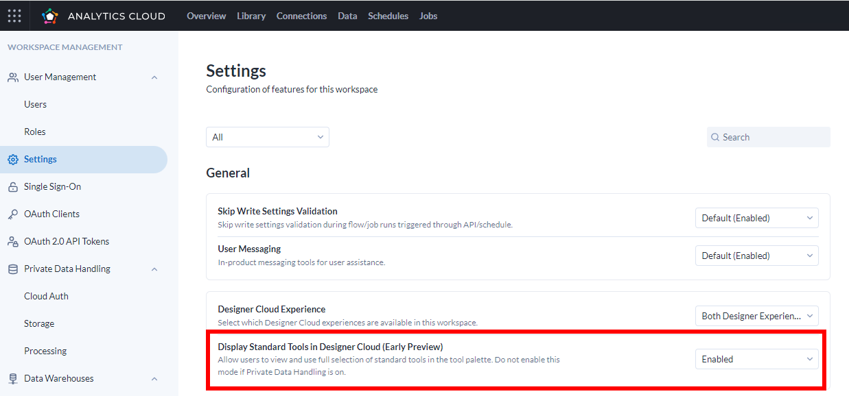Click the Data Warehouses icon

coord(13,379)
